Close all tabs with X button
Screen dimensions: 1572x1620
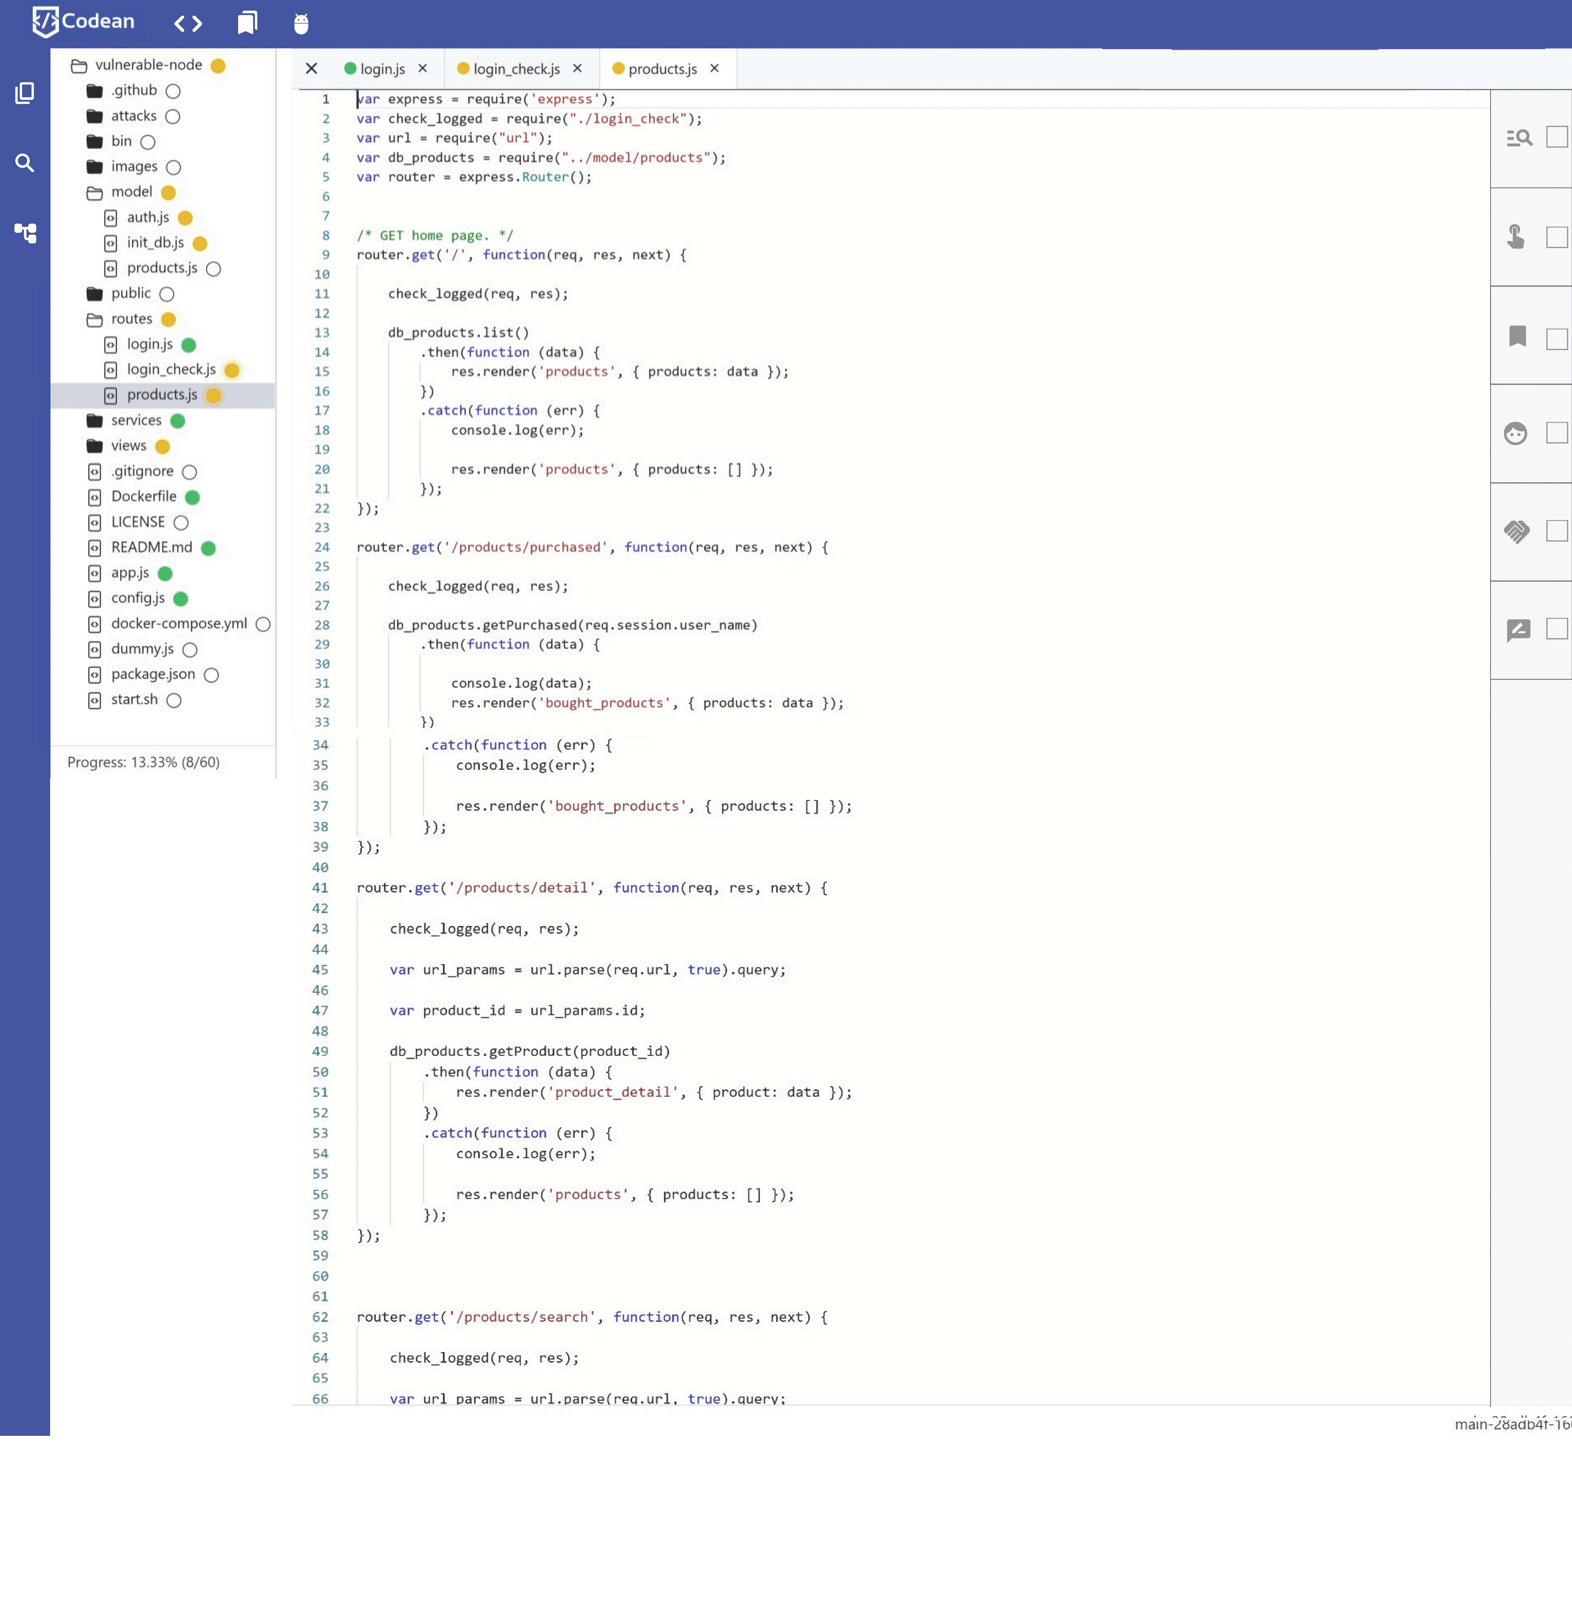[x=312, y=69]
